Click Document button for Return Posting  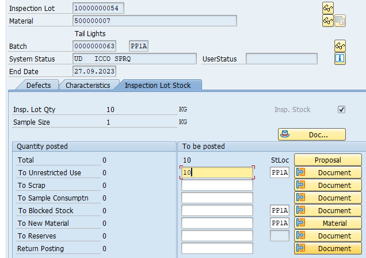coord(327,248)
